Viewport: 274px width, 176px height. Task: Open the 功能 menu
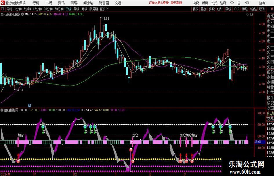point(196,3)
